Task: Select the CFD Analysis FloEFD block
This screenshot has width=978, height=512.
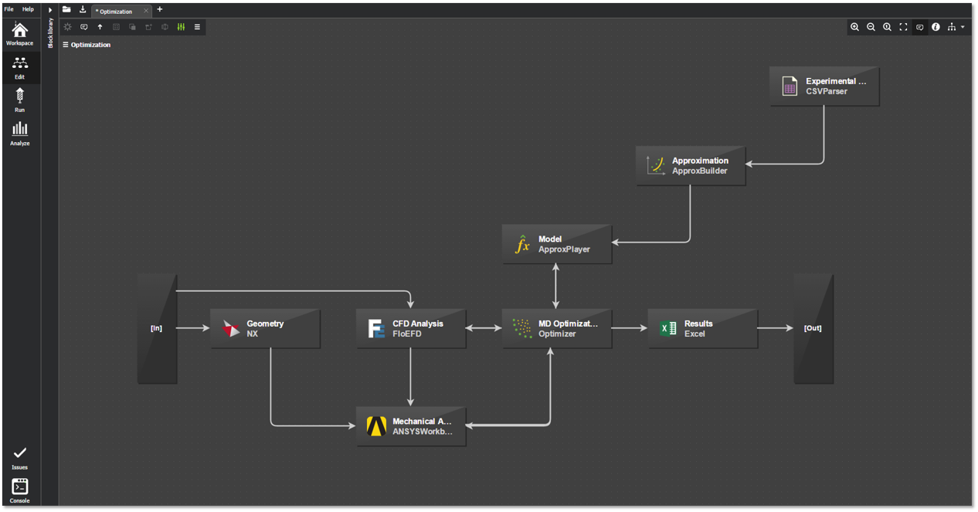Action: click(x=410, y=328)
